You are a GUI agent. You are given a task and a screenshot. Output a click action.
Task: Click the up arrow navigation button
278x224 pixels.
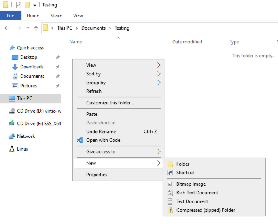click(x=36, y=28)
